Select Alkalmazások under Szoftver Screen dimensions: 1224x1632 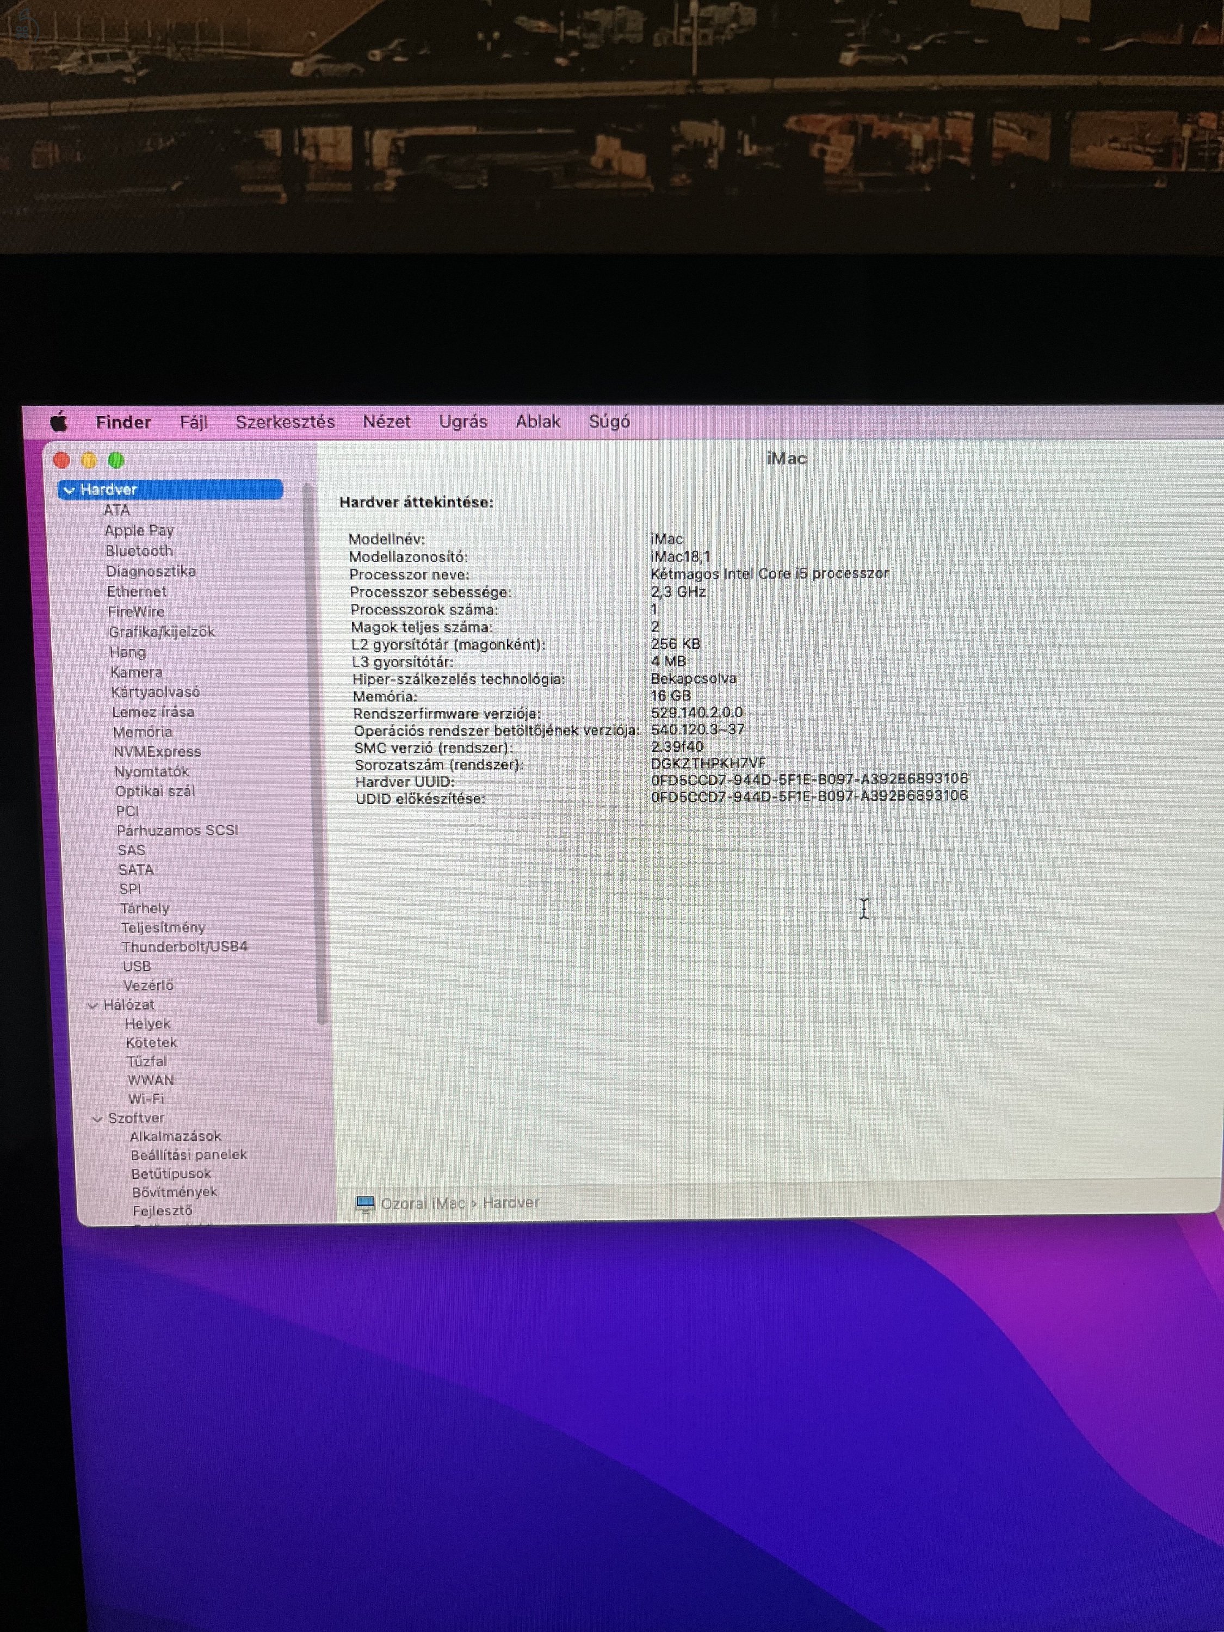coord(176,1136)
